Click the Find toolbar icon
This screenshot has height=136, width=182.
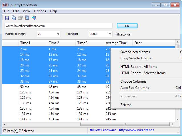click(x=27, y=18)
